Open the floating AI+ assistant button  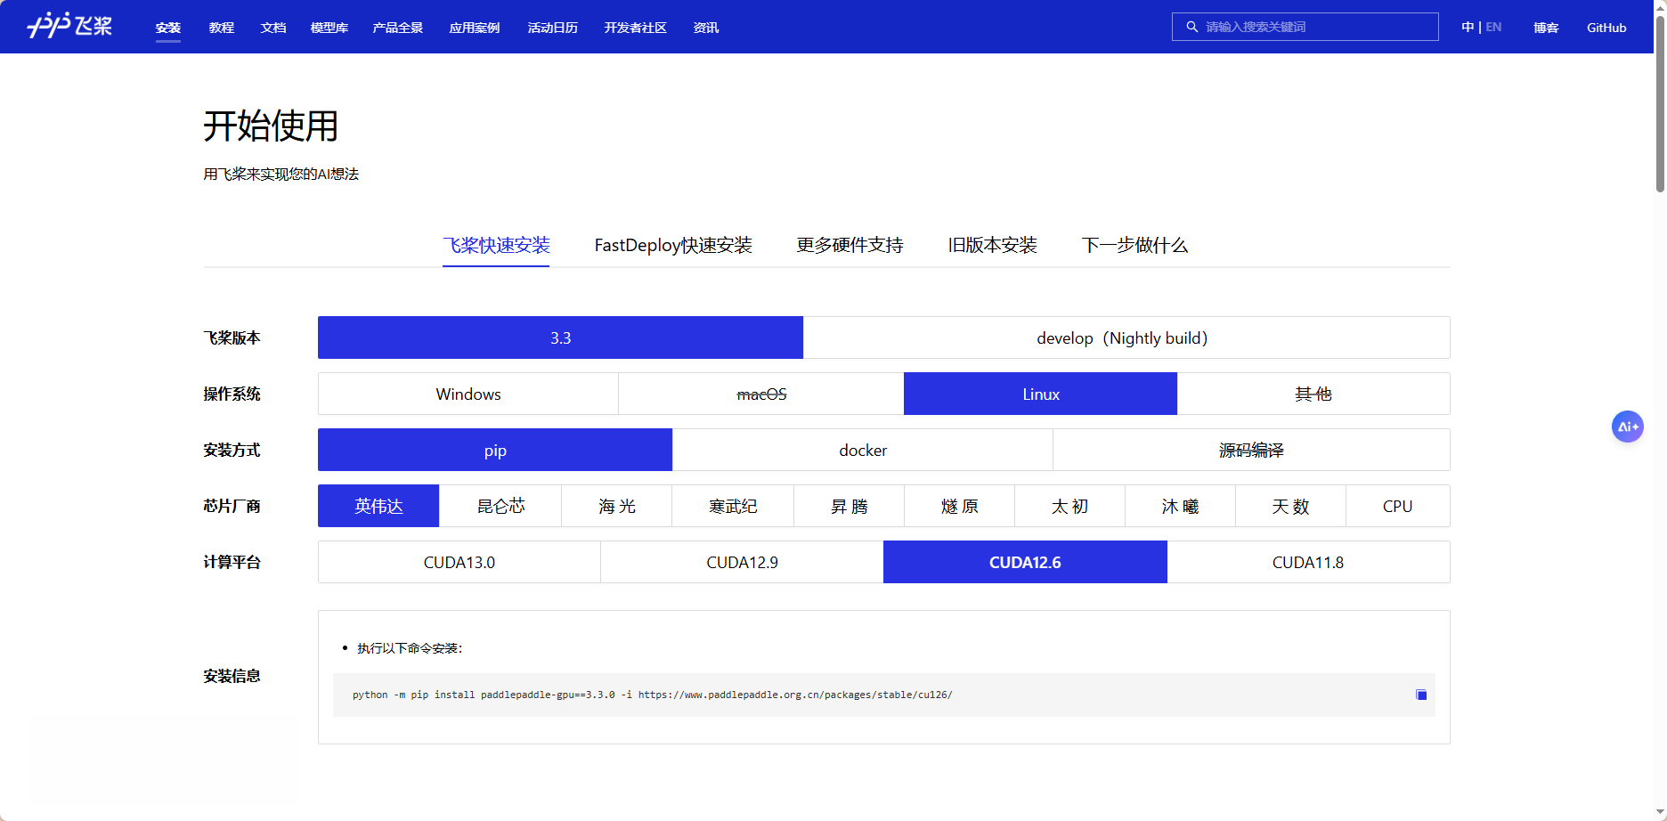click(1628, 427)
